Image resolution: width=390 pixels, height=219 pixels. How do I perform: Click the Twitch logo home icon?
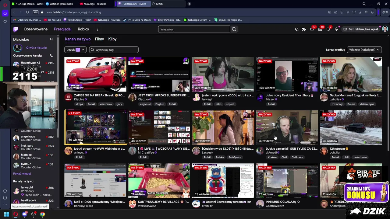(x=16, y=29)
